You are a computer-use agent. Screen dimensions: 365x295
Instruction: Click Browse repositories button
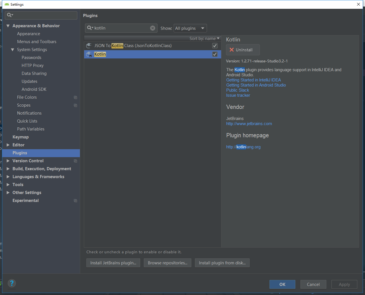[x=167, y=263]
